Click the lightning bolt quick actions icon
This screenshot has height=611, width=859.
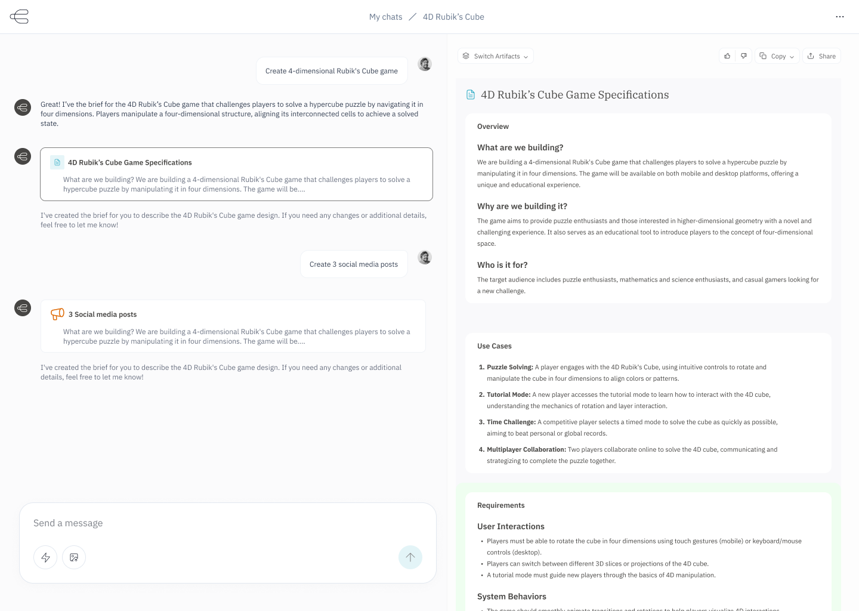[45, 557]
